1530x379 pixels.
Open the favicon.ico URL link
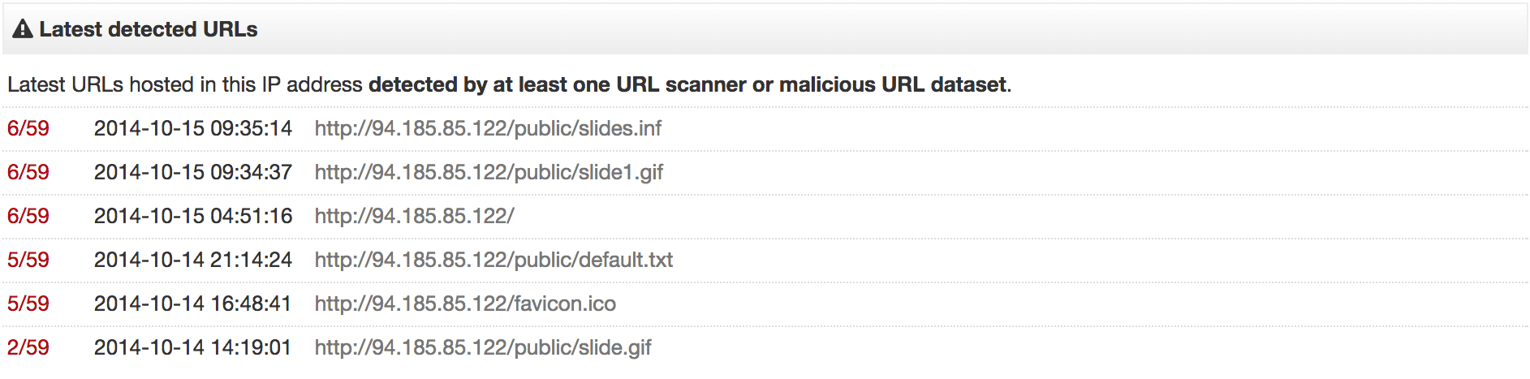coord(465,304)
